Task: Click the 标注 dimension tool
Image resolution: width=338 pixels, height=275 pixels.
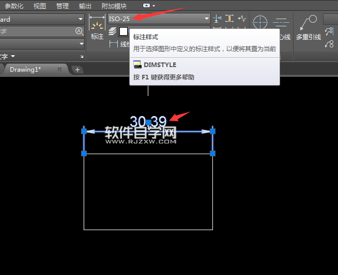Action: (x=97, y=27)
